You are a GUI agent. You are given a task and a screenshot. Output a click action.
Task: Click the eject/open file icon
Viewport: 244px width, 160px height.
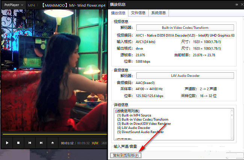[x=53, y=143]
